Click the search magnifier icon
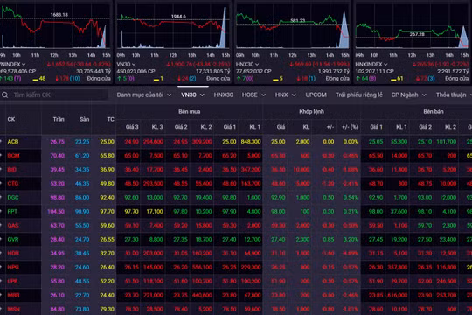Screen dimensions: 472x315 5,95
